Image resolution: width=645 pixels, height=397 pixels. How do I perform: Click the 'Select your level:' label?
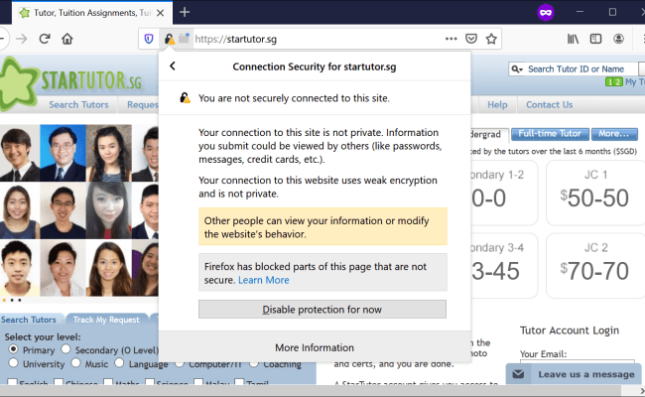click(43, 336)
